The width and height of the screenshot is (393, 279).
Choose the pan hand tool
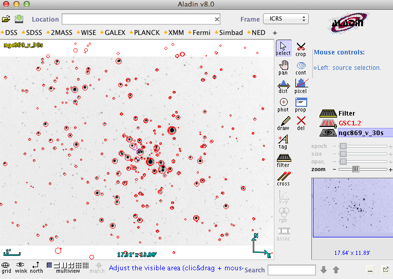click(x=284, y=68)
